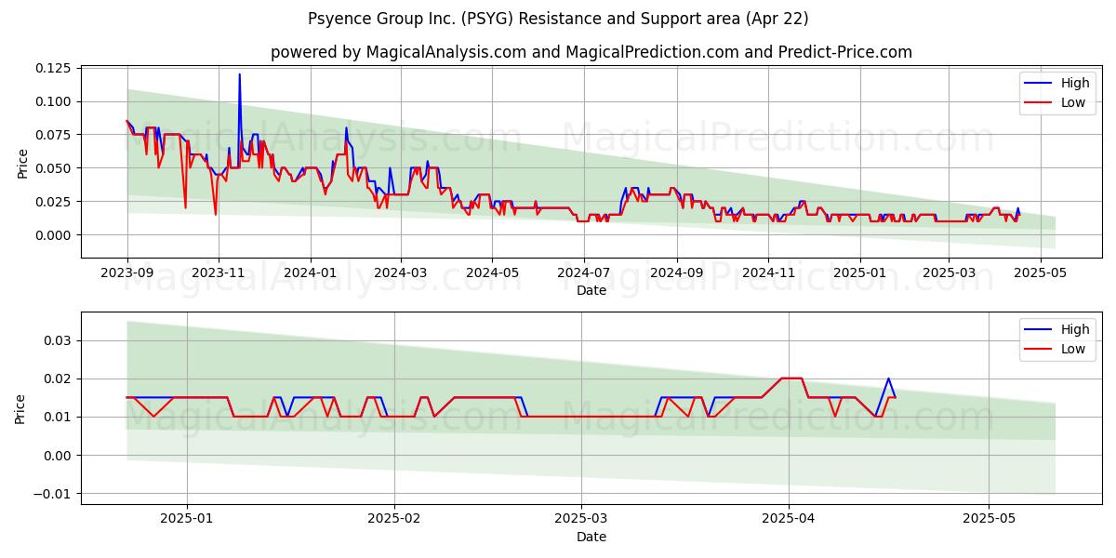Screen dimensions: 1116x558
Task: Click the bottom chart '0.00' tick label
Action: coord(58,456)
